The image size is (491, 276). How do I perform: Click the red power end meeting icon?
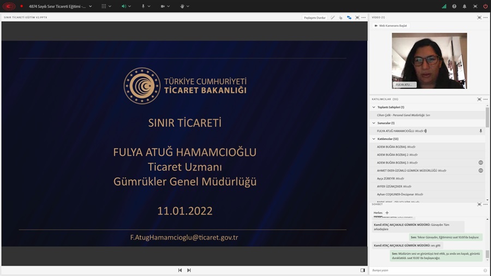(x=486, y=6)
